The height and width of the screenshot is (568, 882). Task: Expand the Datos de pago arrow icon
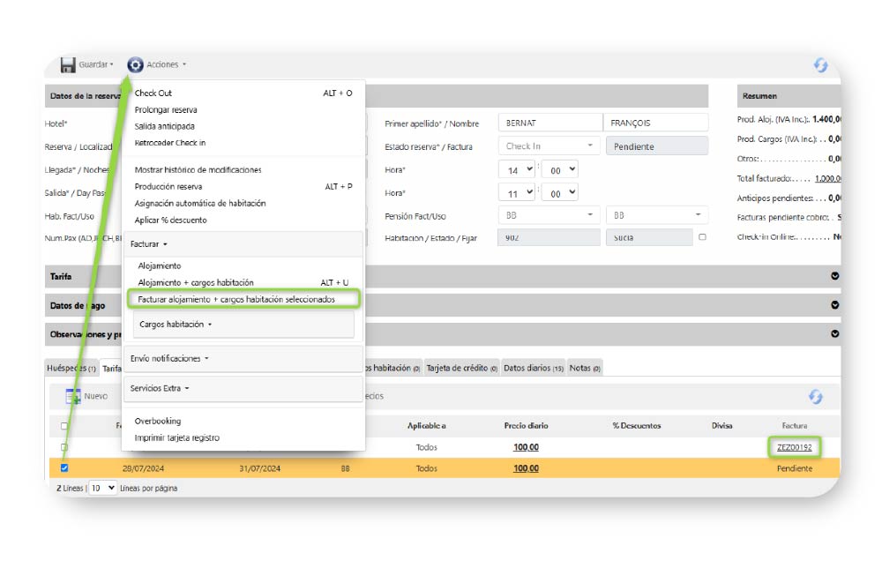tap(834, 305)
